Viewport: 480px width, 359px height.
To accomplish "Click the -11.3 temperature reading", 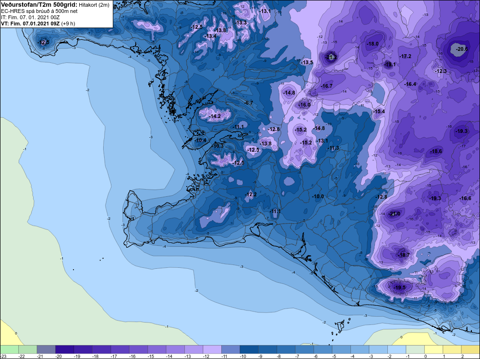I will [x=333, y=148].
